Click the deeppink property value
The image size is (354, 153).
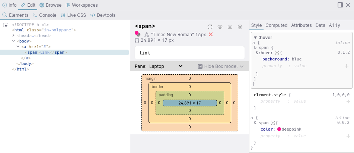pos(291,129)
